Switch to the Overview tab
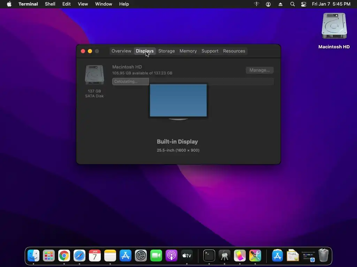 click(x=121, y=51)
